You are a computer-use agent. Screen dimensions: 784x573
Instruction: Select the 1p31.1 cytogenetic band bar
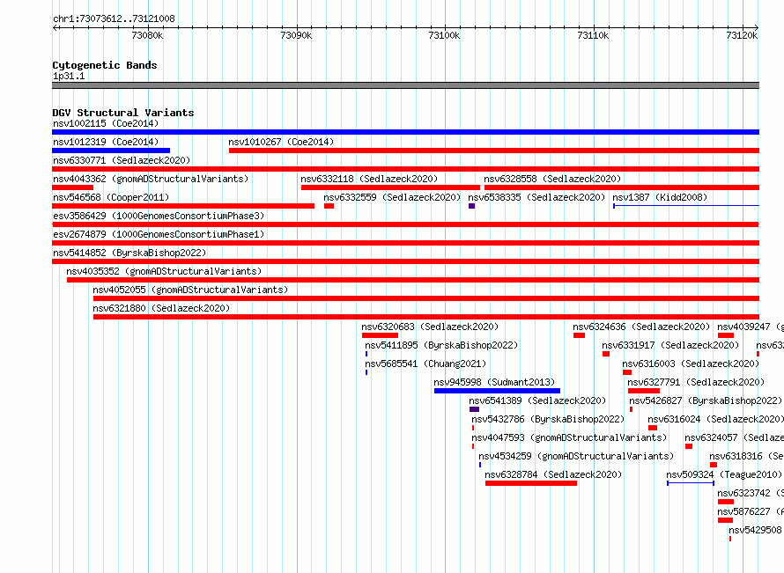(405, 85)
